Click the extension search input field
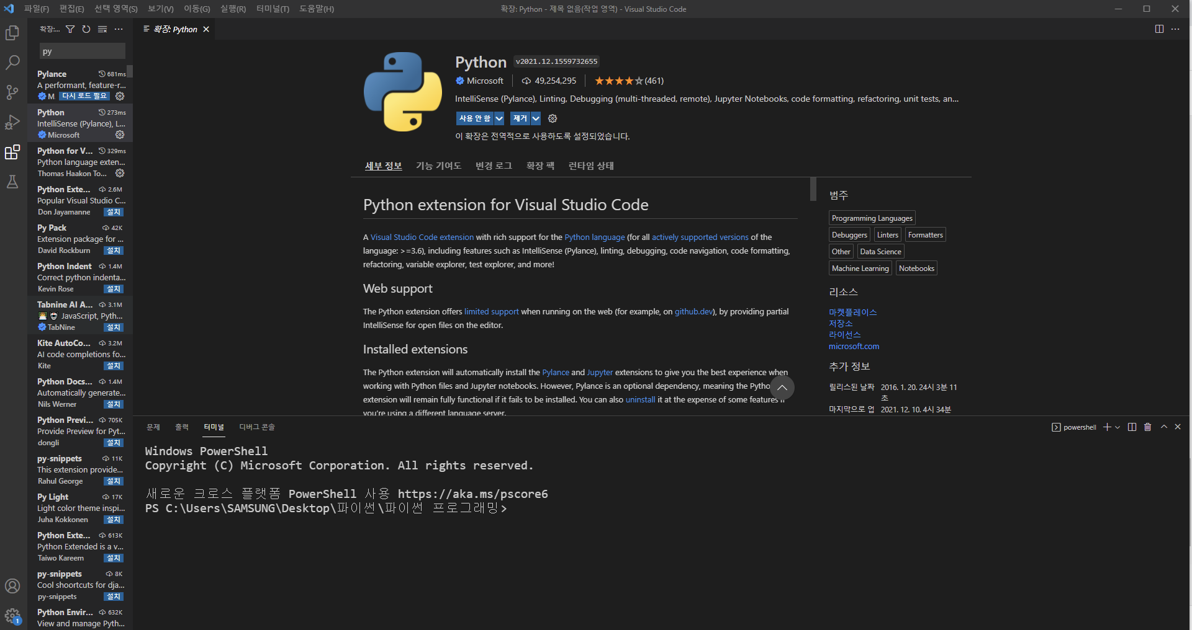This screenshot has height=630, width=1192. pos(83,51)
